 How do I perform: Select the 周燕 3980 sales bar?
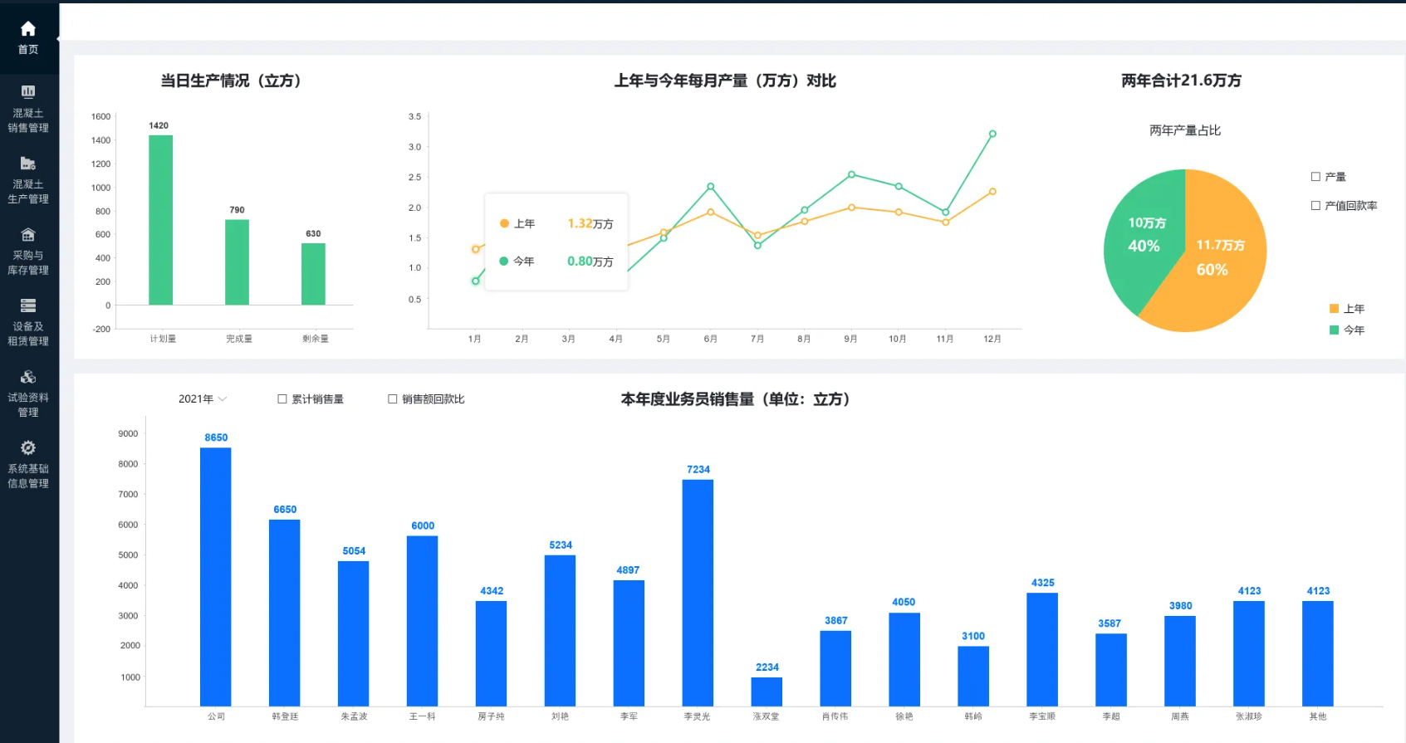coord(1180,661)
